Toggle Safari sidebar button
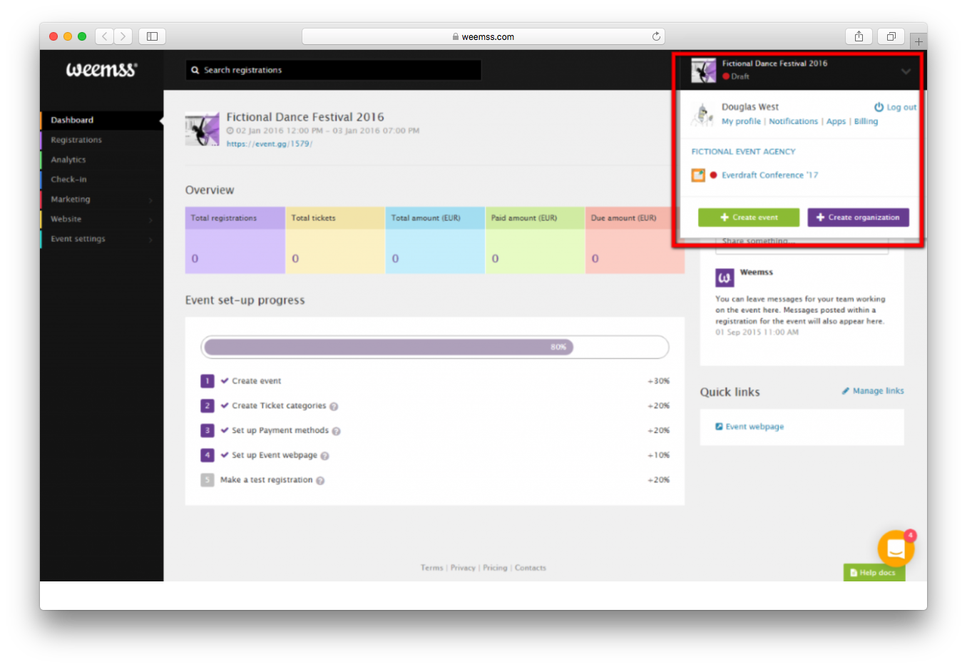 click(x=152, y=36)
